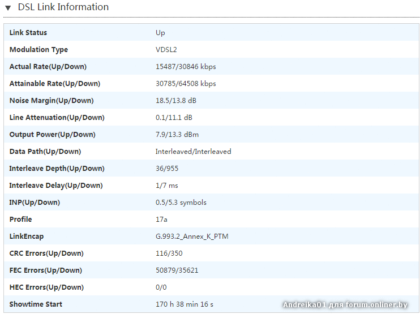Click the Actual Rate value 15487/30846 kbps

[x=186, y=67]
